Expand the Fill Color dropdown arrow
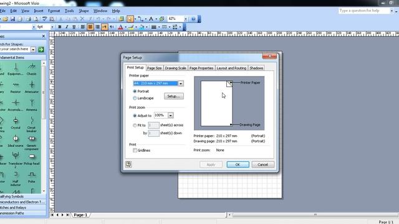The width and height of the screenshot is (399, 224). click(147, 27)
